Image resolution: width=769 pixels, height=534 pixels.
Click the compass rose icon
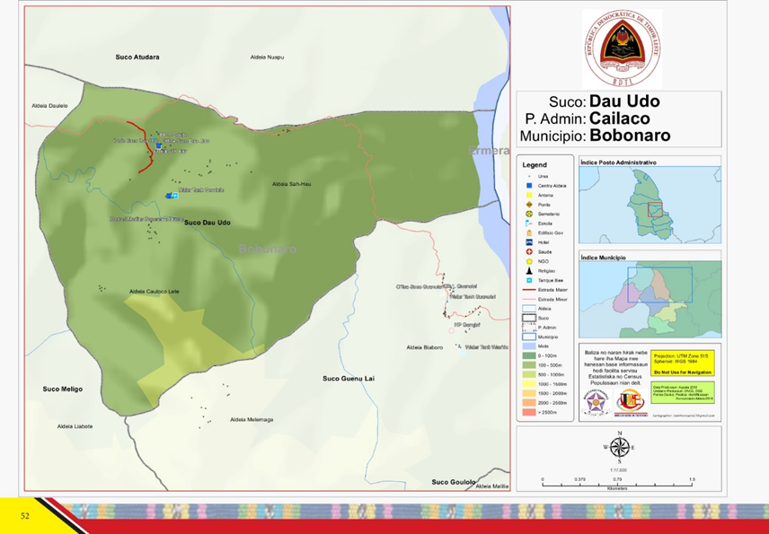(619, 448)
